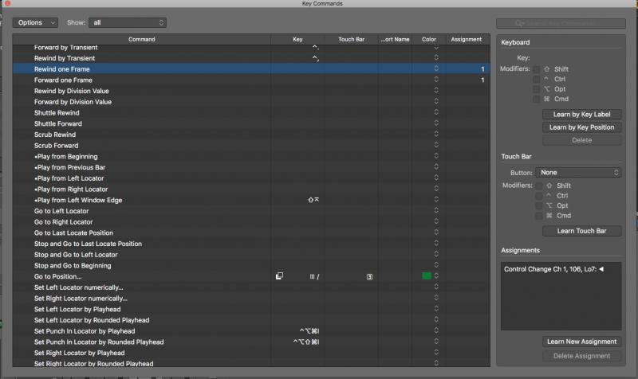The height and width of the screenshot is (379, 638).
Task: Select the Forward by Division Value command
Action: pyautogui.click(x=251, y=102)
